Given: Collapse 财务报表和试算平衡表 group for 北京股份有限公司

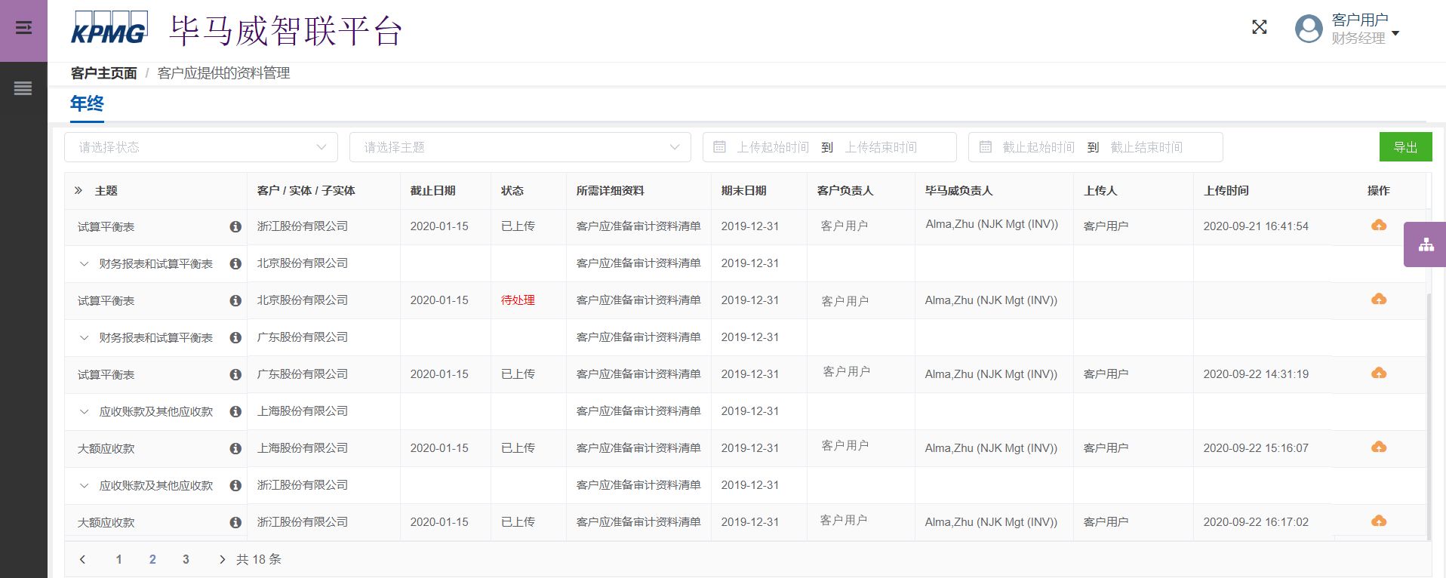Looking at the screenshot, I should coord(85,264).
